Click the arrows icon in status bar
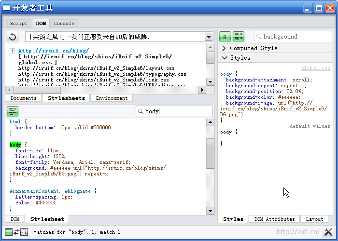Screen dimensions: 338x241 [16, 232]
